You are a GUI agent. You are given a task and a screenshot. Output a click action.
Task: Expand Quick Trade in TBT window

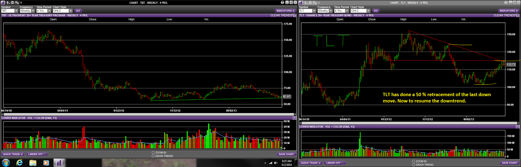(13, 154)
